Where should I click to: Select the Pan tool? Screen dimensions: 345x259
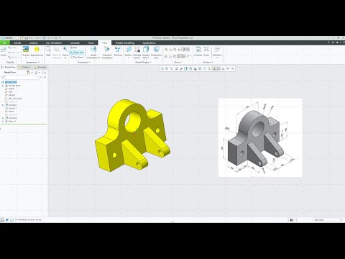click(73, 47)
